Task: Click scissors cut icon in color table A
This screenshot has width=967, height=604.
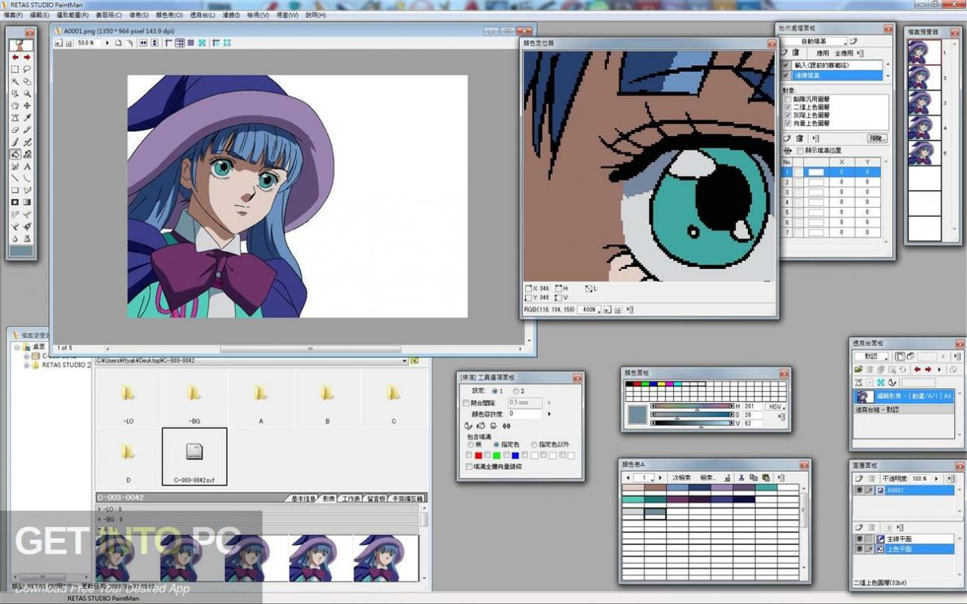Action: point(741,477)
